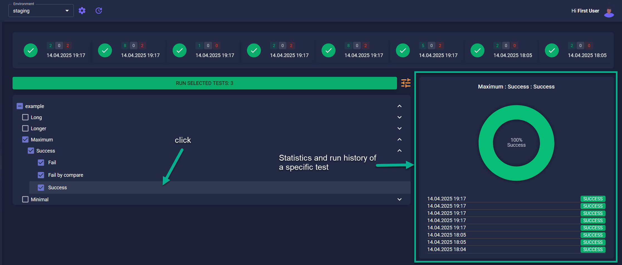Click the green success donut chart
Image resolution: width=622 pixels, height=265 pixels.
tap(516, 143)
